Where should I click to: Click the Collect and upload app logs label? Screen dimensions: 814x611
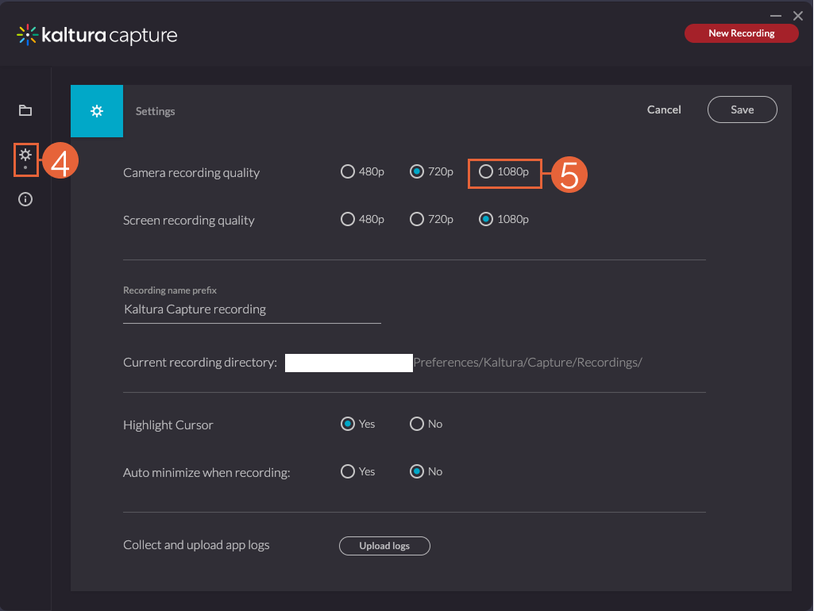pyautogui.click(x=196, y=545)
